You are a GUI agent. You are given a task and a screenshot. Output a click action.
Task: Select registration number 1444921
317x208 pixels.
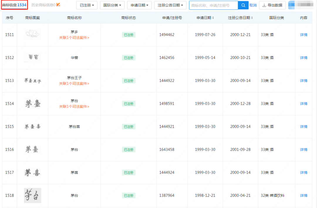(167, 126)
